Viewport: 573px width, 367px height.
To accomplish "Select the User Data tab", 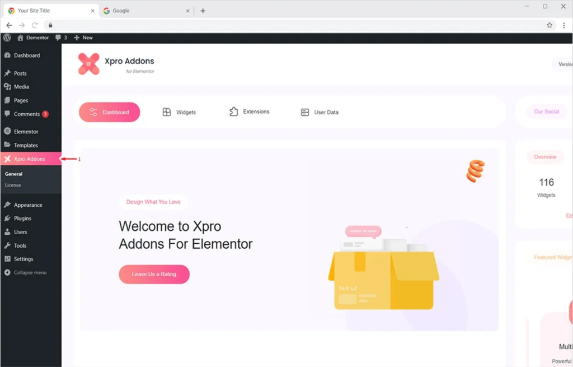I will (x=320, y=112).
